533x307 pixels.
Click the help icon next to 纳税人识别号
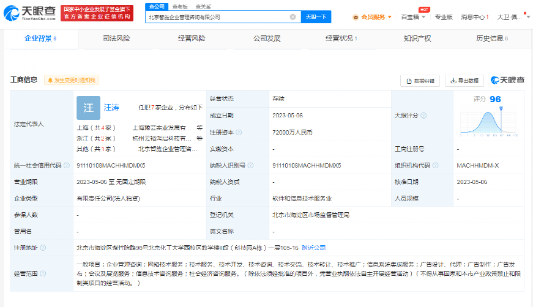pyautogui.click(x=250, y=165)
